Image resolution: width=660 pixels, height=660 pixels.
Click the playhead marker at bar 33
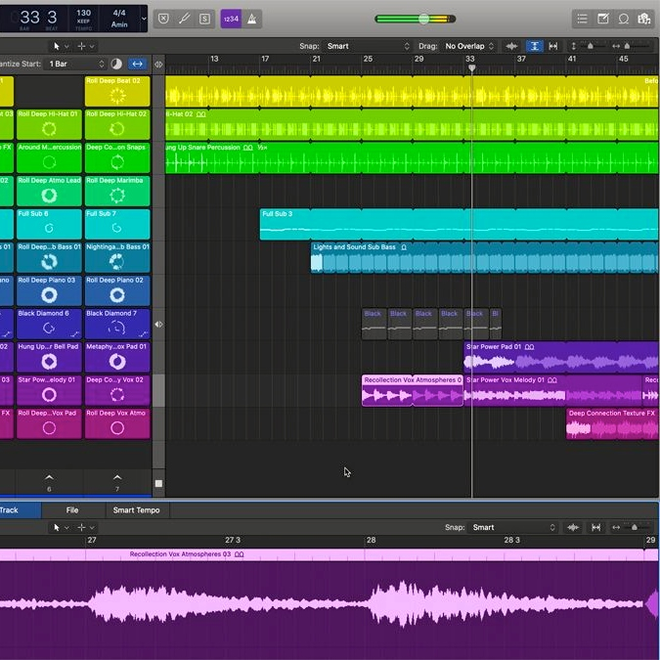point(472,67)
